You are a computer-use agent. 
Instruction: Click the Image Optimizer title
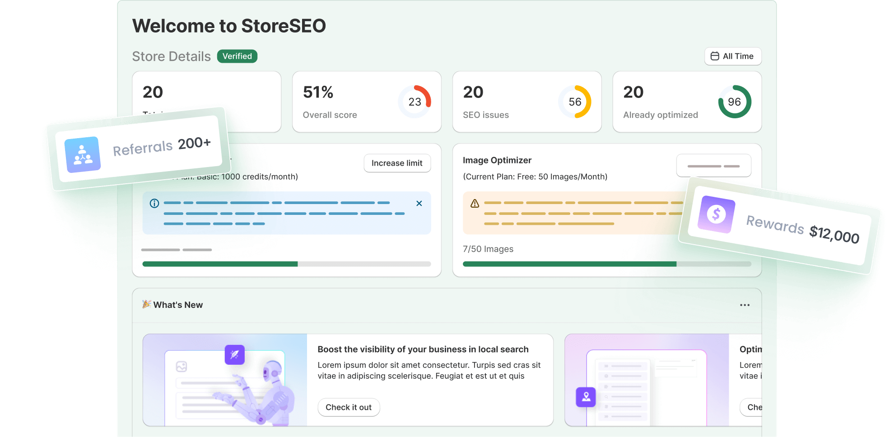click(497, 160)
